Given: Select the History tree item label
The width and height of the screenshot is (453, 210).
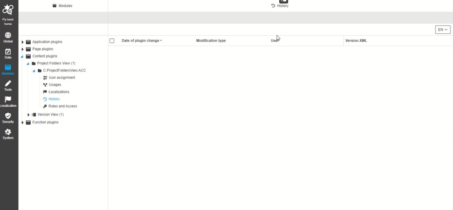Looking at the screenshot, I should (x=54, y=99).
